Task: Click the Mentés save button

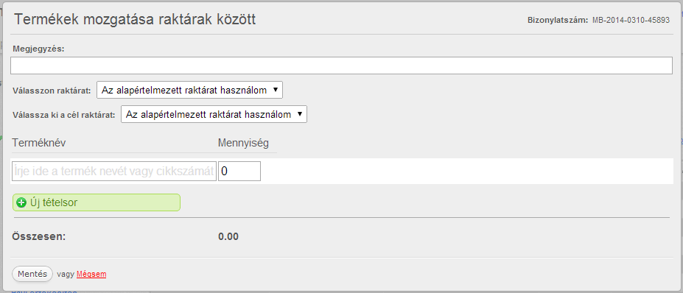Action: 32,275
